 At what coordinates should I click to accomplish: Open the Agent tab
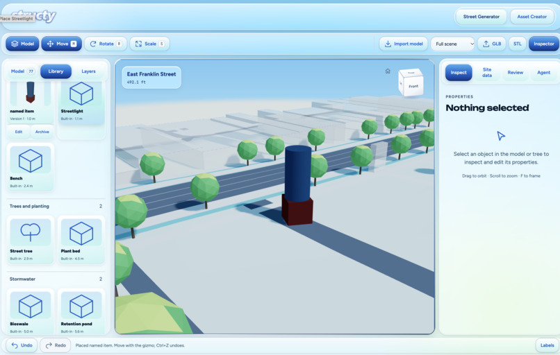click(543, 72)
